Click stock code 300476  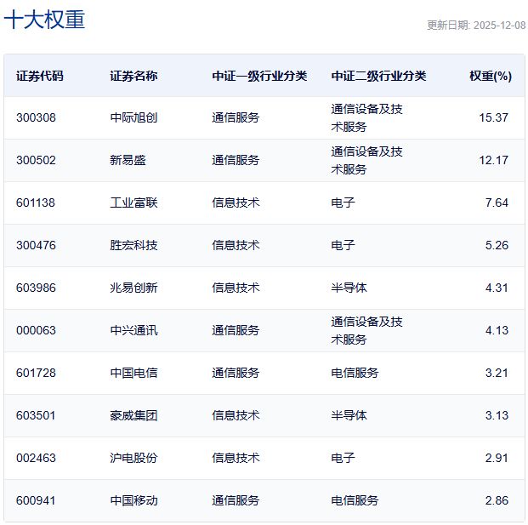coord(36,245)
